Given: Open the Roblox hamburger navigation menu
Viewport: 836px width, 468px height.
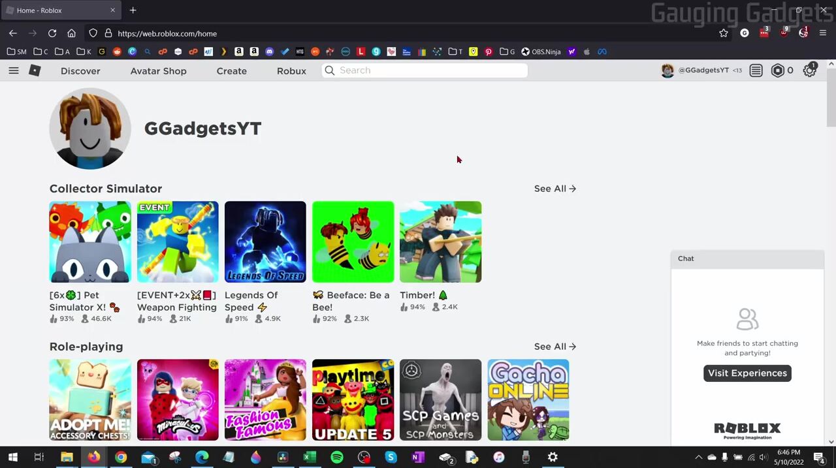Looking at the screenshot, I should [x=14, y=70].
